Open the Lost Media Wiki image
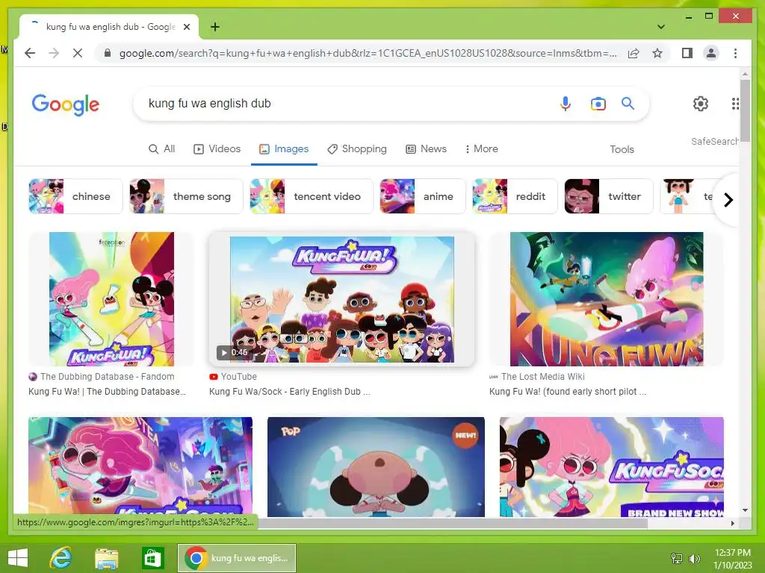This screenshot has width=765, height=573. [607, 299]
